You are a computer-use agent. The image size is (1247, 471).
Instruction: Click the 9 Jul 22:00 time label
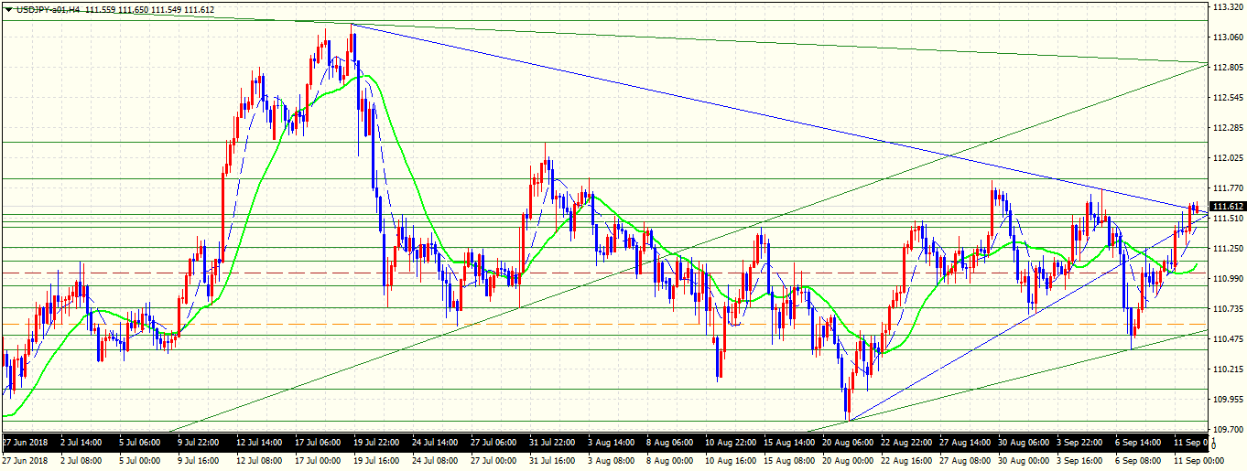click(201, 442)
